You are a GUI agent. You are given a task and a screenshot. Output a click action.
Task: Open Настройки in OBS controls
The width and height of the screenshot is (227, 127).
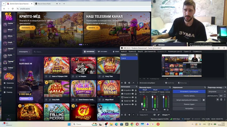189,108
